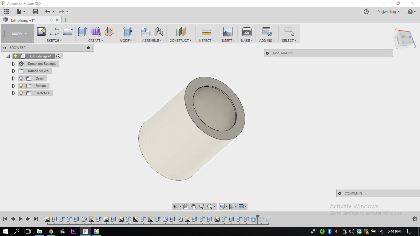This screenshot has height=236, width=420.
Task: Click the Create Form purple icon
Action: (96, 31)
